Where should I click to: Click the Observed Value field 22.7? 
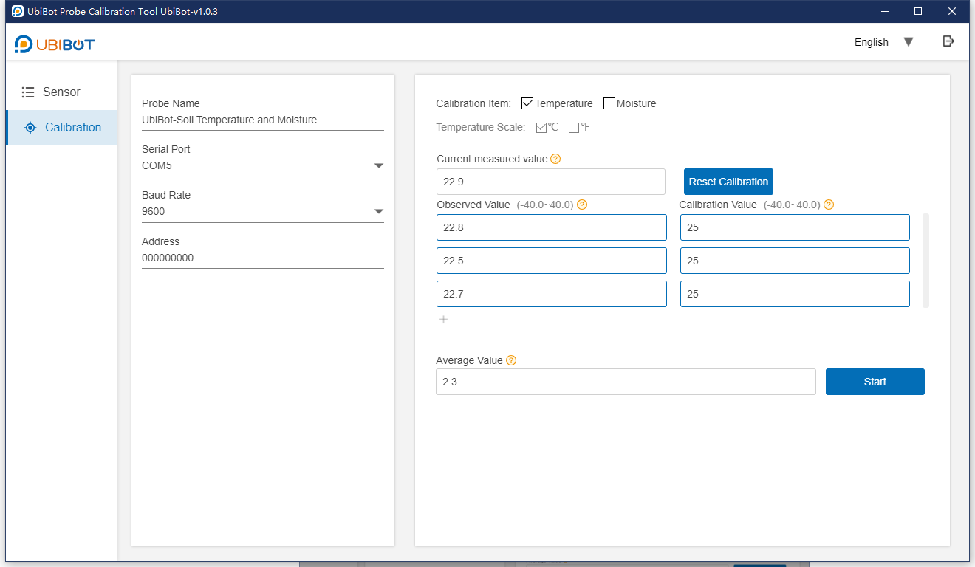pyautogui.click(x=552, y=294)
